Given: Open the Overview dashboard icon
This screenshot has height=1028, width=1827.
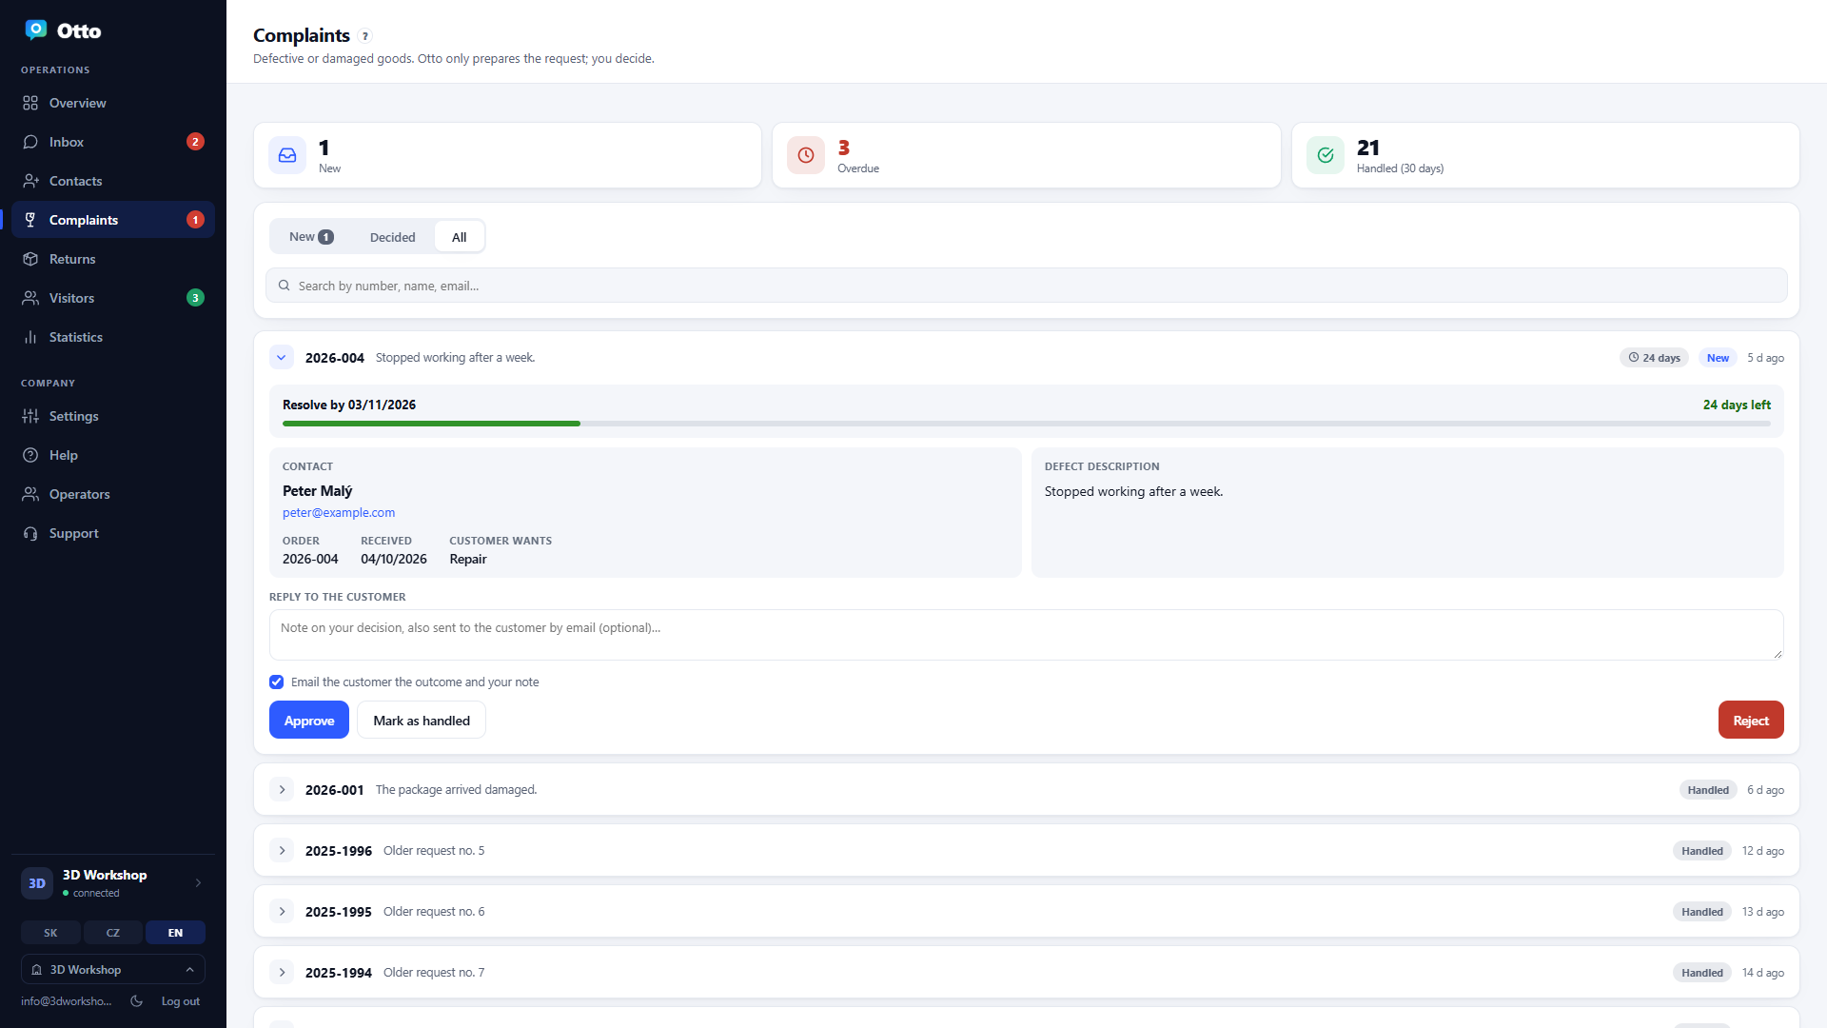Looking at the screenshot, I should coord(30,103).
